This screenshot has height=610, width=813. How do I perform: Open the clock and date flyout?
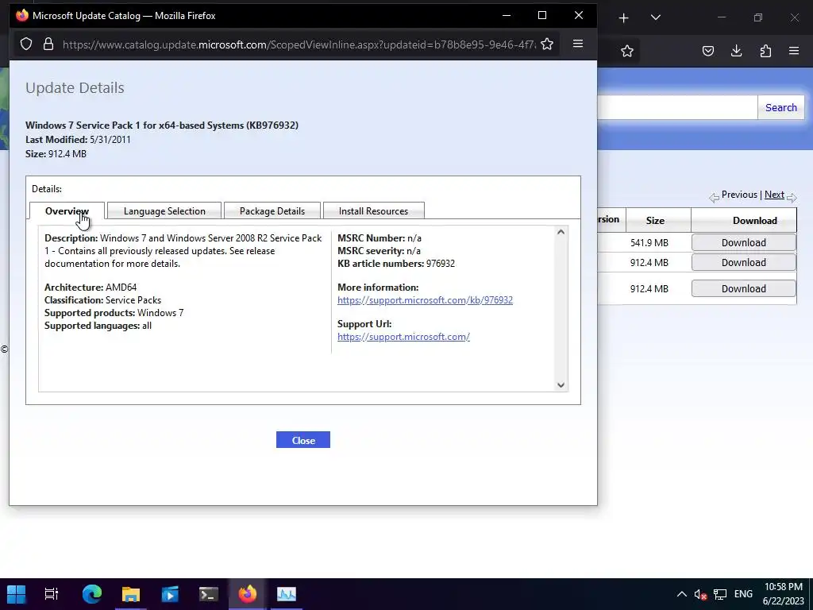click(x=784, y=594)
